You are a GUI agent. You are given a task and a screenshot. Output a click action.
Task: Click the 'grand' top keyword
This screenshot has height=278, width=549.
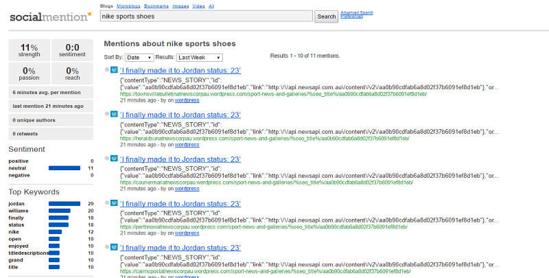point(16,259)
